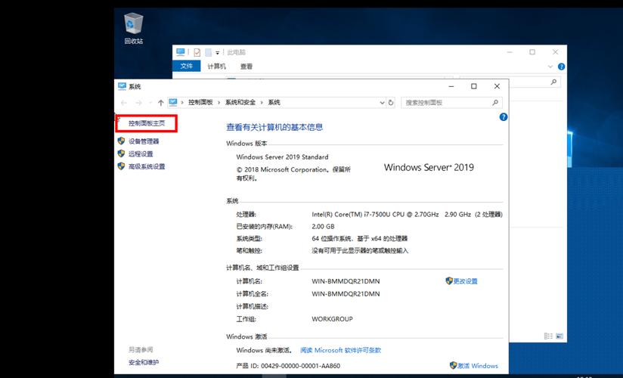Open 安全和维护 under See also
Viewport: 623px width, 378px height.
click(144, 362)
